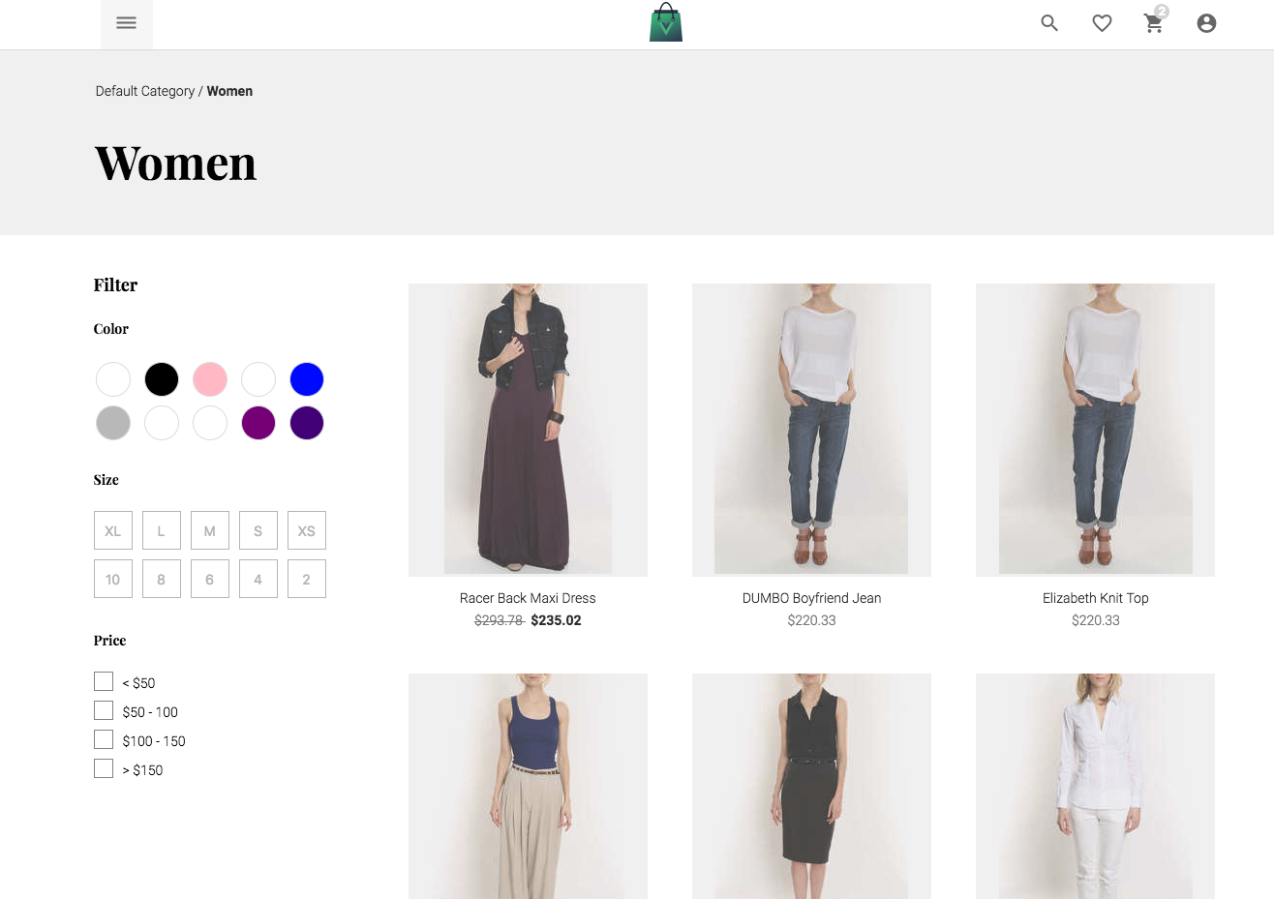
Task: Select size 6 filter
Action: tap(210, 579)
